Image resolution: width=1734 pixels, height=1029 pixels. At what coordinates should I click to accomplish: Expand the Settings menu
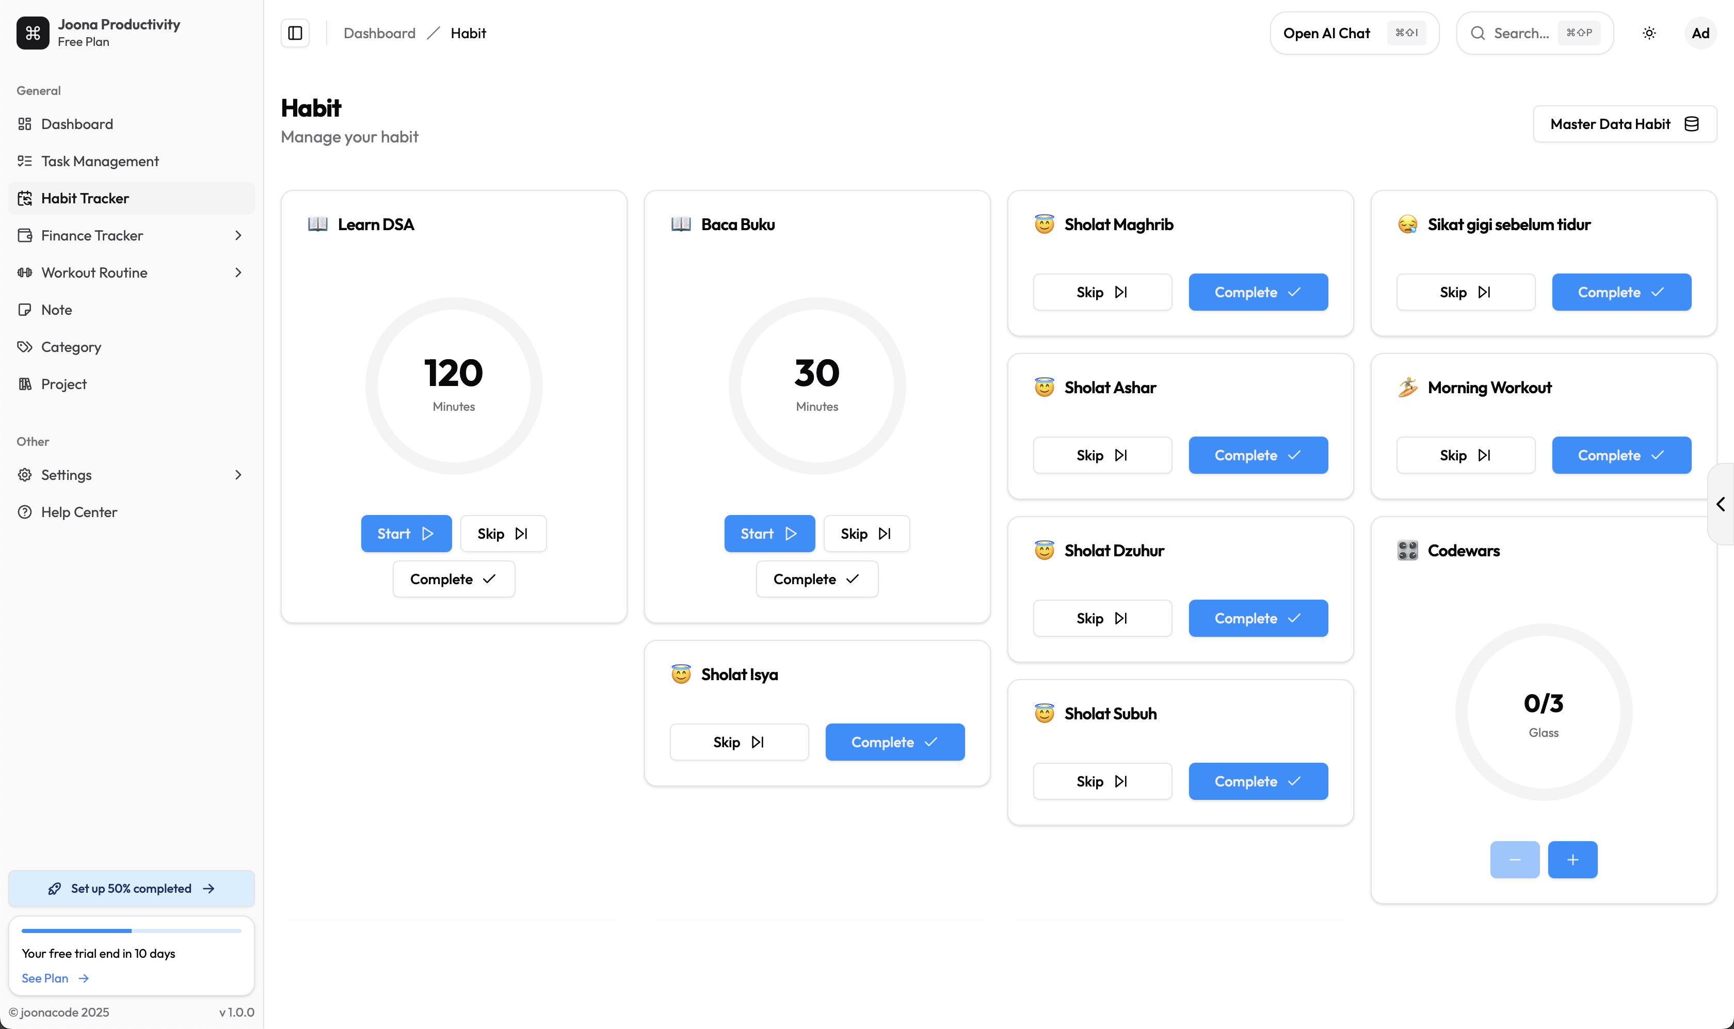coord(238,474)
